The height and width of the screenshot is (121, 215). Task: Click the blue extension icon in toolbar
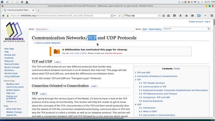point(199,16)
